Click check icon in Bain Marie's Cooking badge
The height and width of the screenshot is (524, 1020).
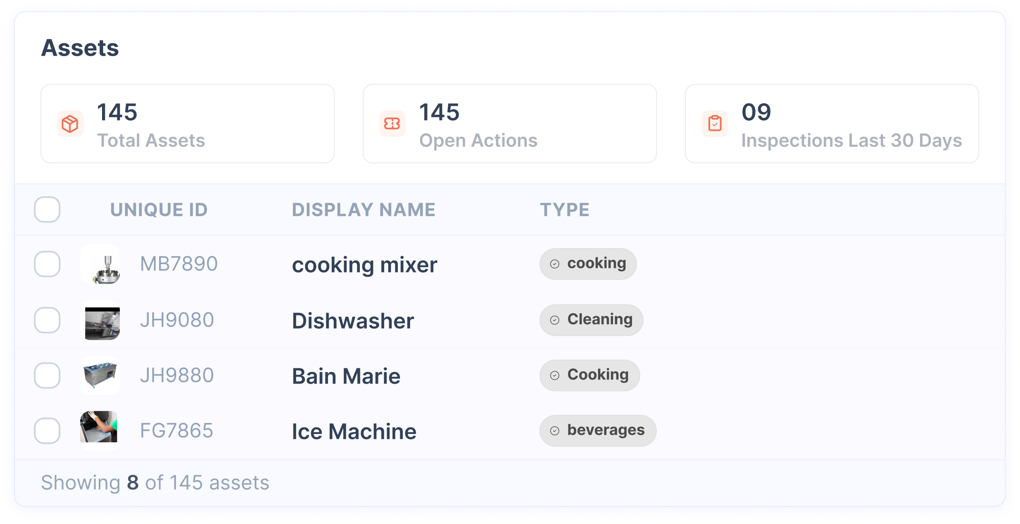click(555, 375)
